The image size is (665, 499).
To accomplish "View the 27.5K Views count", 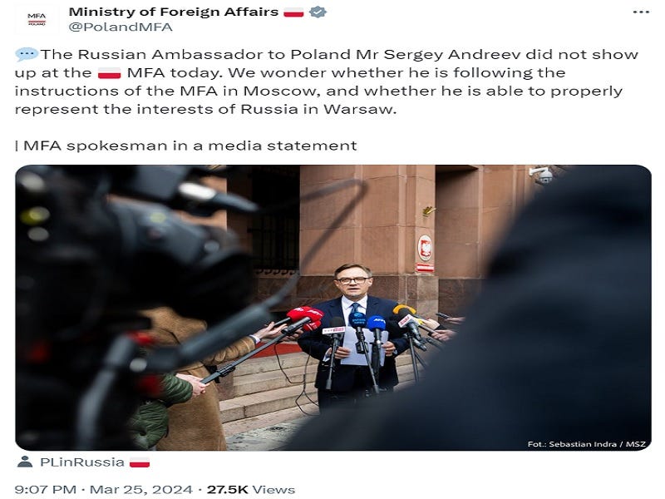I will (251, 490).
